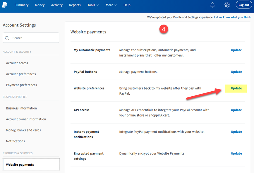Click 'Instant payment notifications' label
Screen dimensions: 254x173
click(86, 134)
